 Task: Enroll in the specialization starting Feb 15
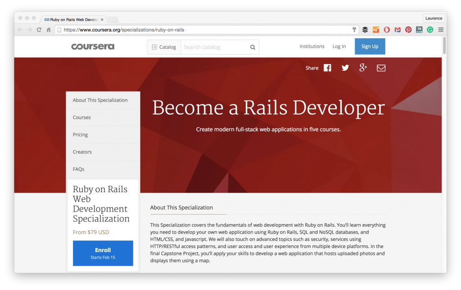click(x=103, y=253)
